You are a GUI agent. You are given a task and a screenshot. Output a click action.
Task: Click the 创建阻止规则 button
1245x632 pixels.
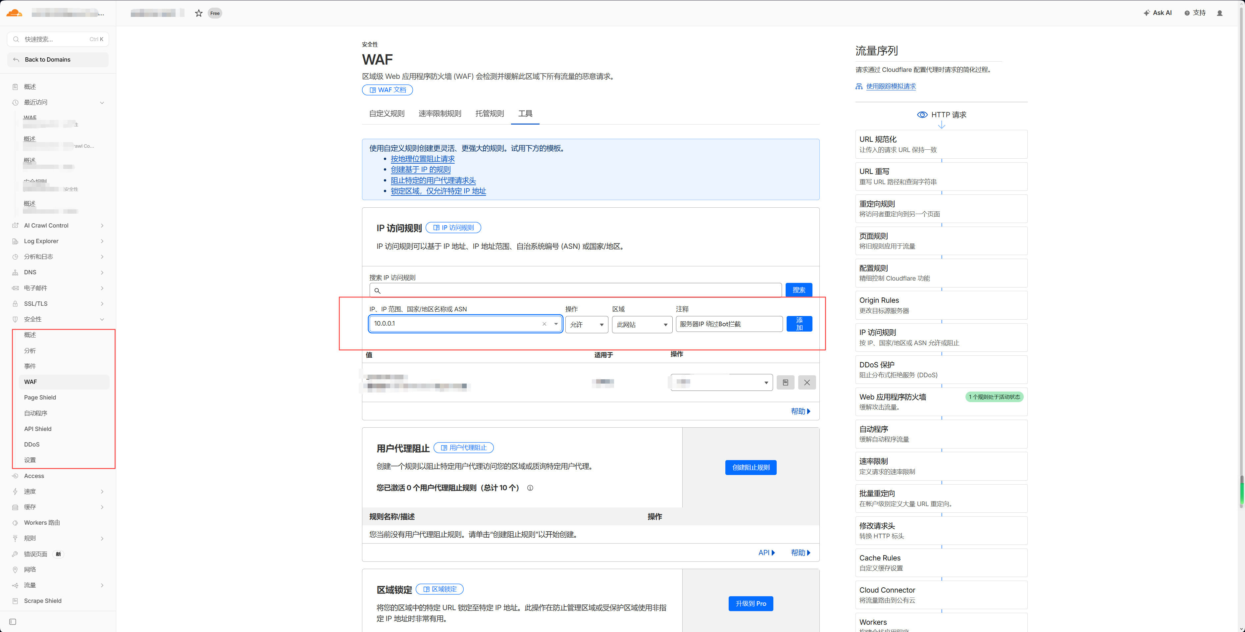coord(751,467)
